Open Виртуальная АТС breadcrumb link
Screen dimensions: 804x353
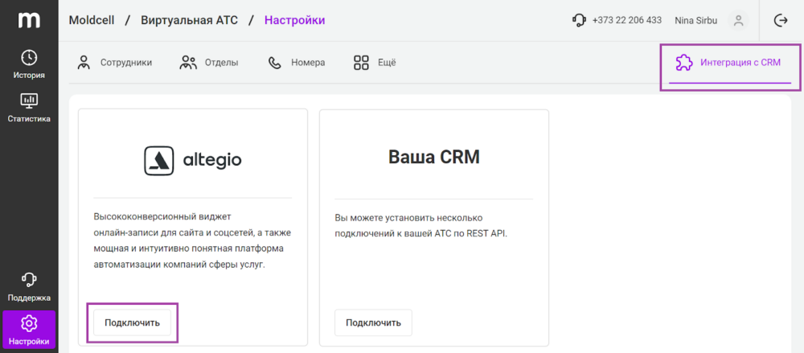189,21
